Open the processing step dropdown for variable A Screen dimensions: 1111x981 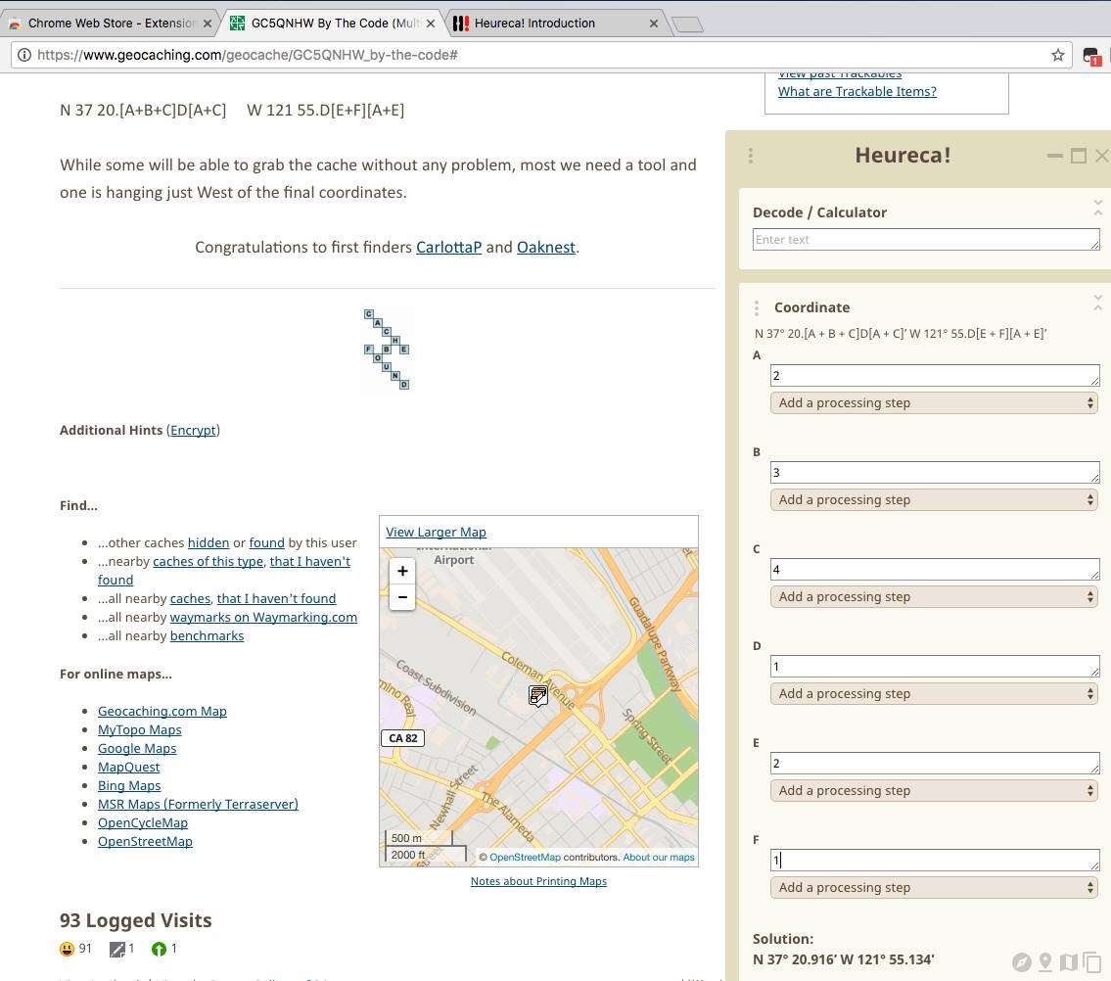click(x=934, y=402)
